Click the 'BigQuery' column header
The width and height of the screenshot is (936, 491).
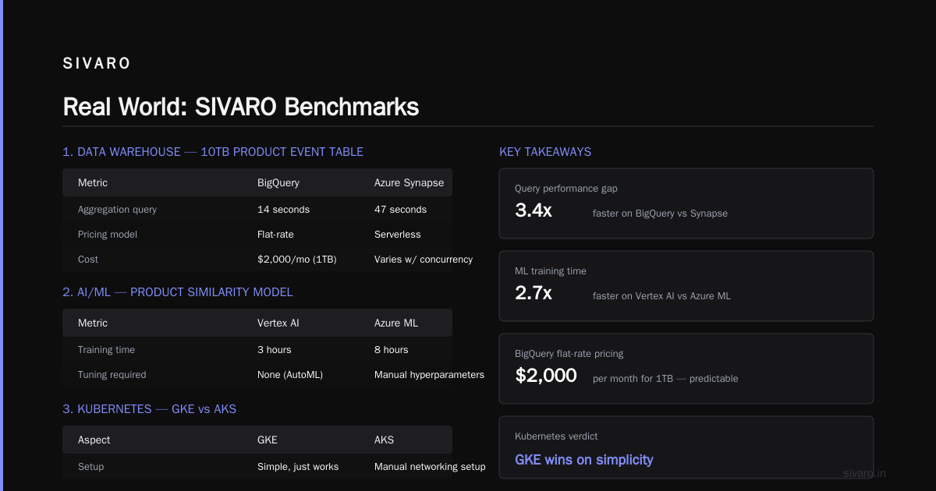pos(278,183)
